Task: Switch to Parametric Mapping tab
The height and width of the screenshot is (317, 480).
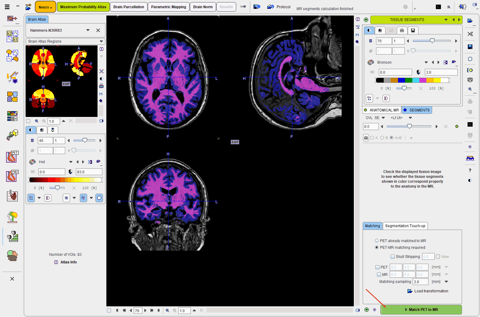Action: point(169,7)
